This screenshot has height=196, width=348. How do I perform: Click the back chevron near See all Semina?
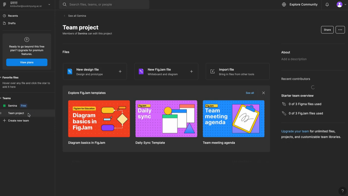tap(65, 16)
